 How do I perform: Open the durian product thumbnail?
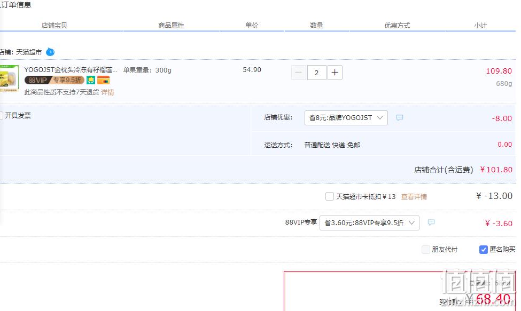tap(9, 78)
